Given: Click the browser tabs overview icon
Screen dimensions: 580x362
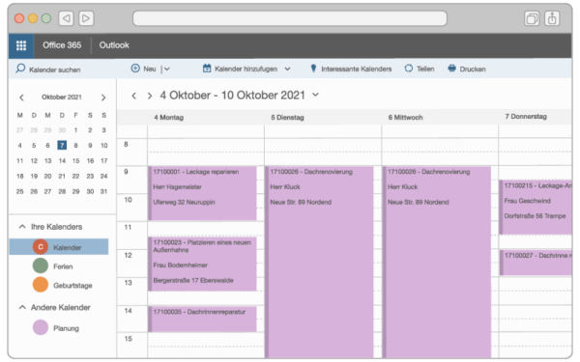Looking at the screenshot, I should (x=532, y=18).
